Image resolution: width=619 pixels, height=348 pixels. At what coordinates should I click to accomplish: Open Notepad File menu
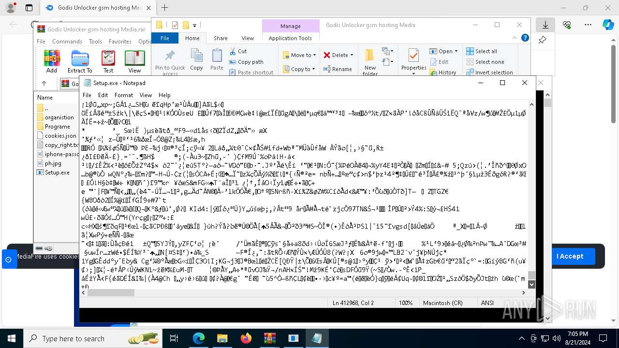[x=87, y=95]
